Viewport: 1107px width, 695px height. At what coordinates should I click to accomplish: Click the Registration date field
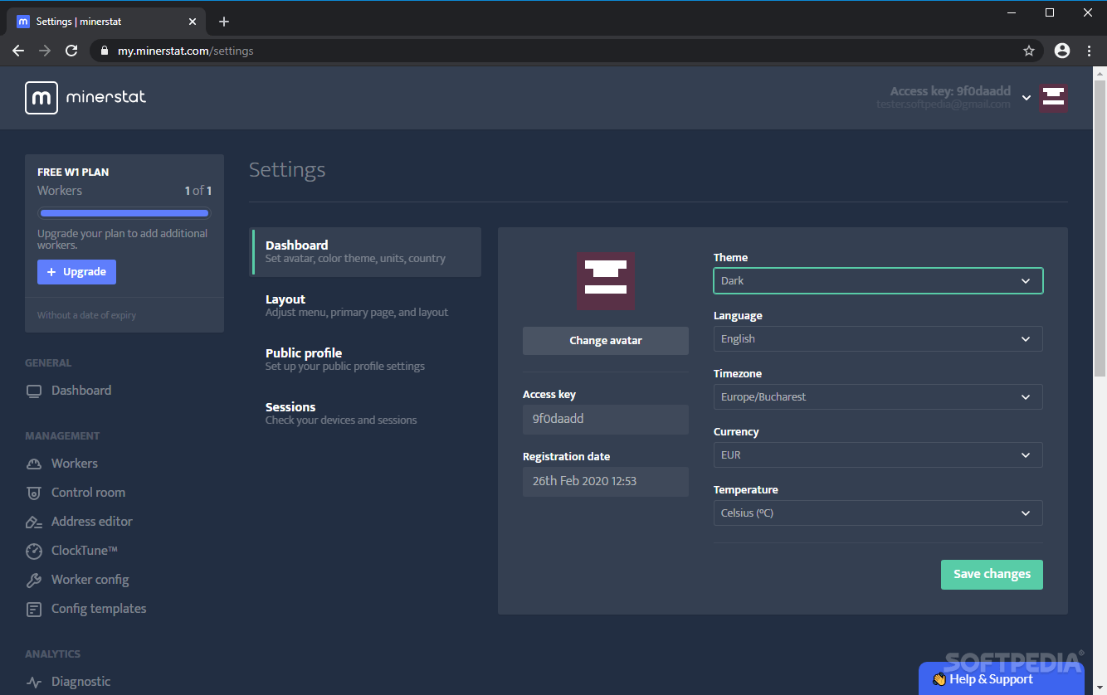click(x=606, y=482)
